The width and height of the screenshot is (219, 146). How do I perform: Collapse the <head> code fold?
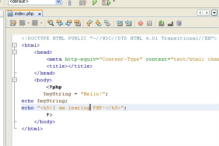14,52
